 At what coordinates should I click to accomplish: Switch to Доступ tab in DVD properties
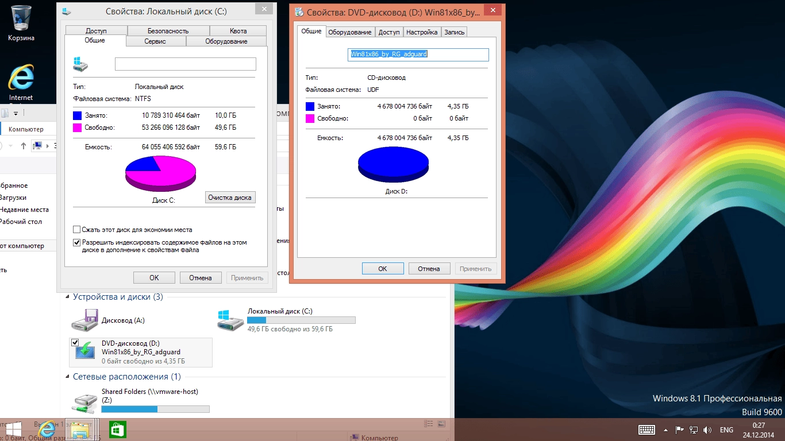tap(389, 32)
